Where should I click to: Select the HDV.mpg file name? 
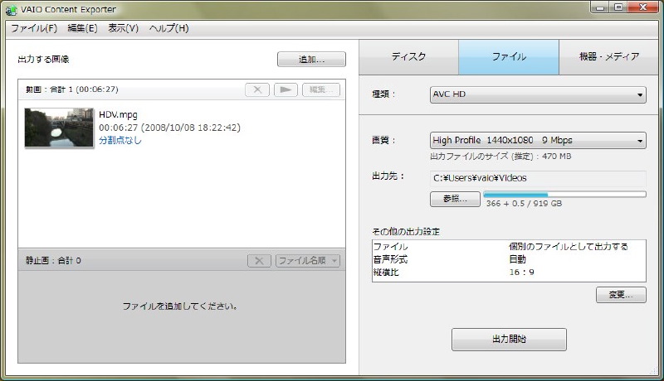[x=118, y=114]
